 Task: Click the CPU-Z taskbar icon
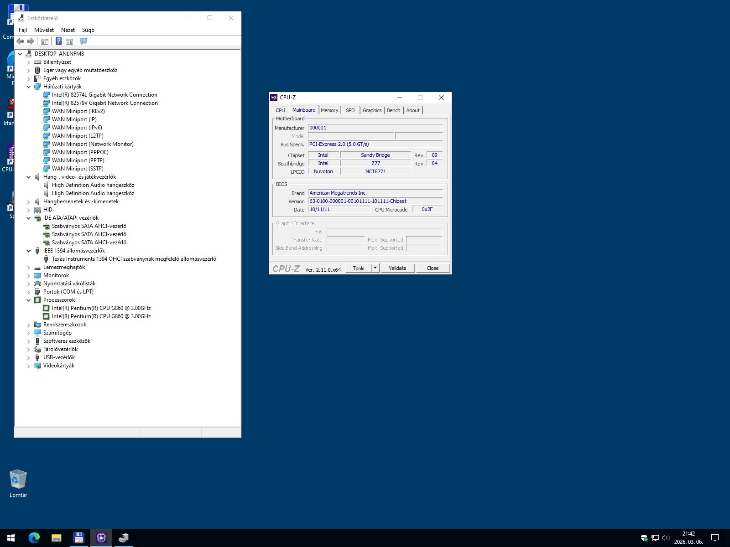click(101, 538)
